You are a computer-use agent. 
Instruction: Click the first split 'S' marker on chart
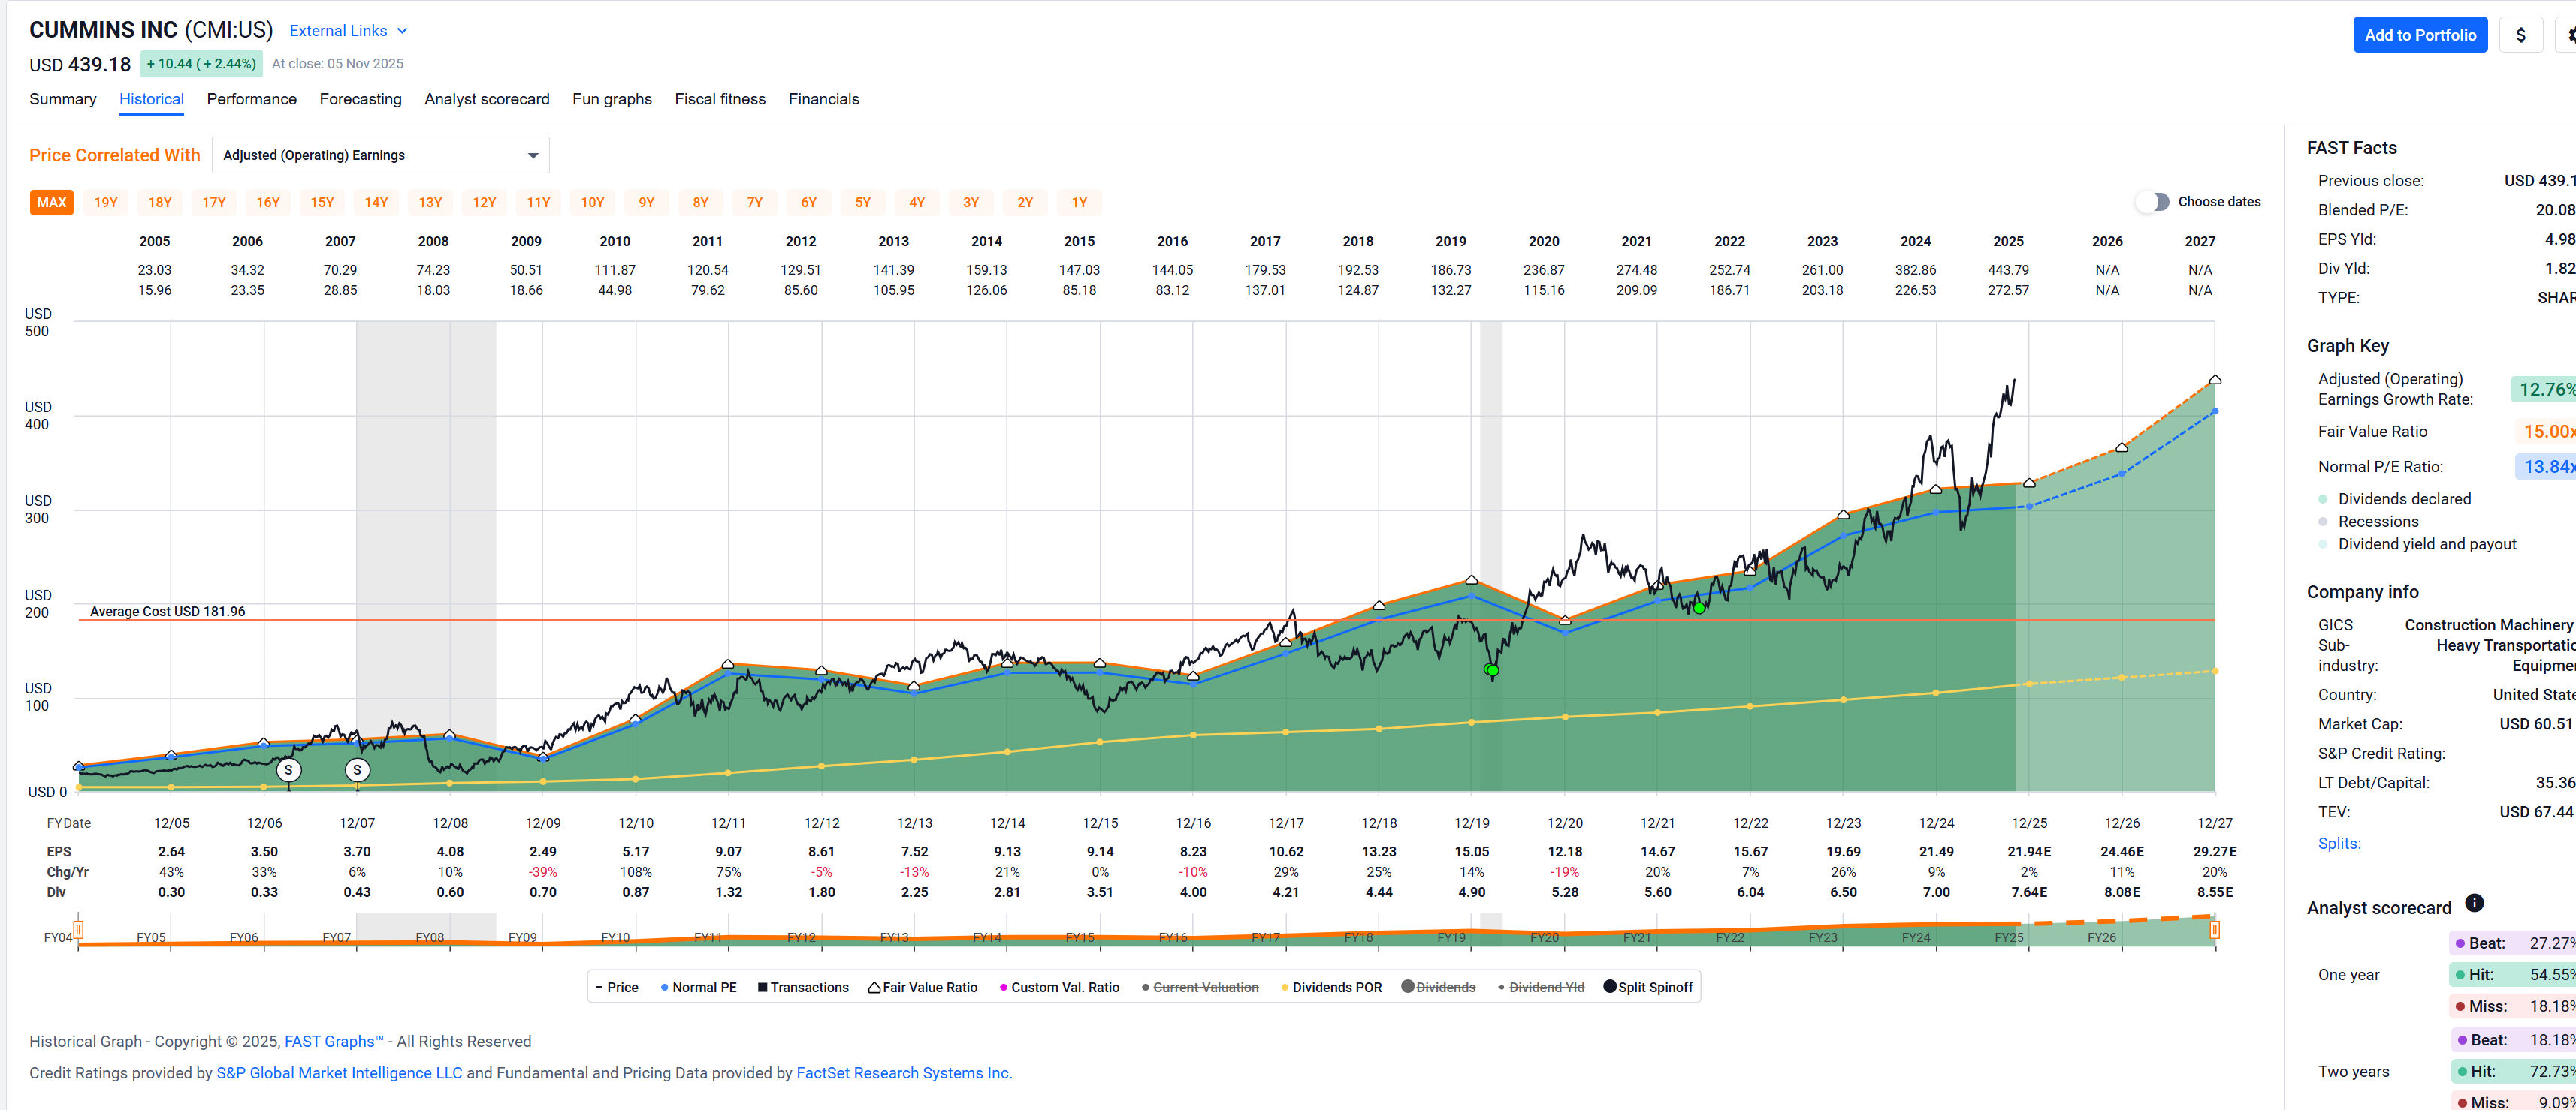288,770
